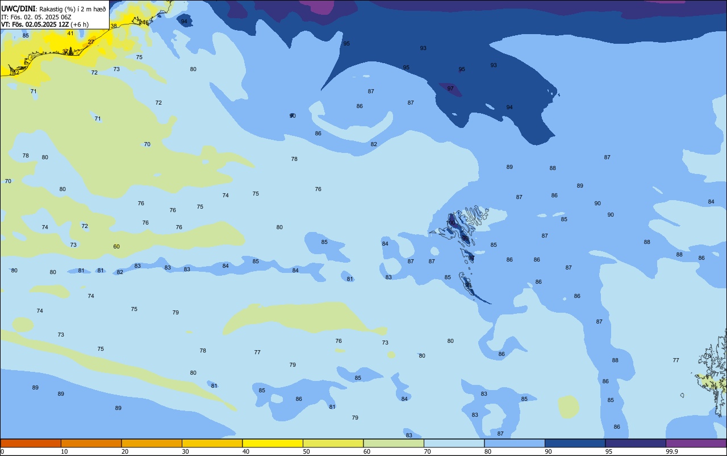
Task: Click the 10–20 orange legend swatch
Action: [91, 443]
